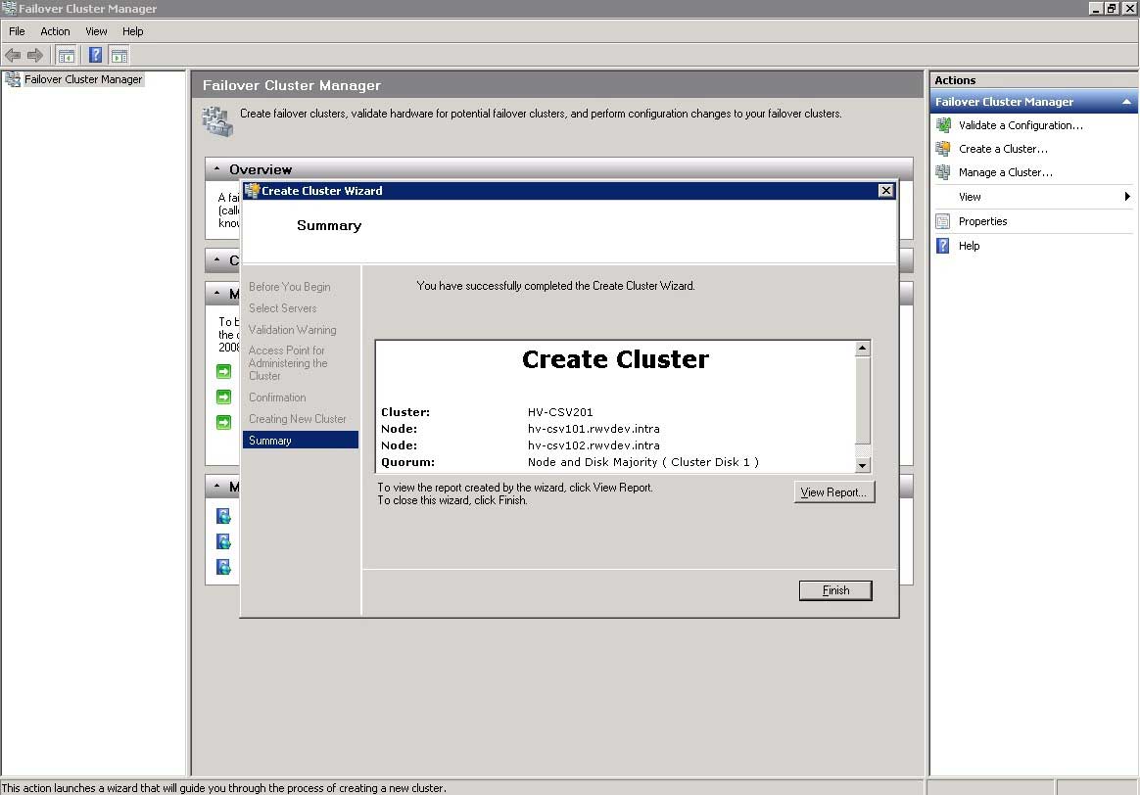Click scroll down arrow in report box
This screenshot has width=1140, height=795.
point(862,465)
